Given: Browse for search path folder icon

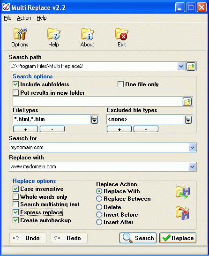Looking at the screenshot, I should 191,67.
